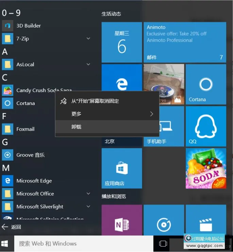This screenshot has height=252, width=233.
Task: Open the calendar tile showing 星期三 6
Action: (x=122, y=42)
